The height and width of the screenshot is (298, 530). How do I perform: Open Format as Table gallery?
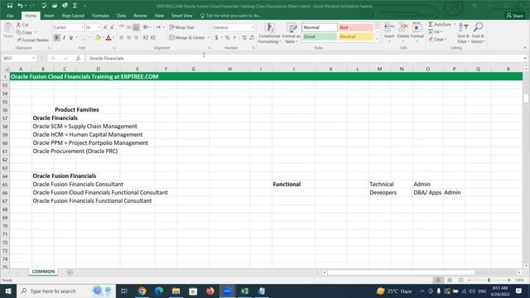(291, 33)
